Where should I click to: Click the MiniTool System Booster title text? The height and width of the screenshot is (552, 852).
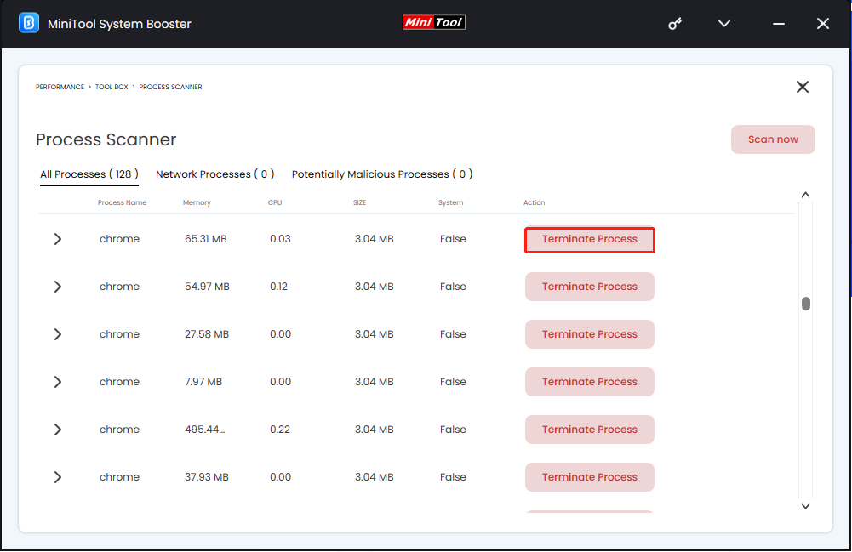(x=119, y=24)
